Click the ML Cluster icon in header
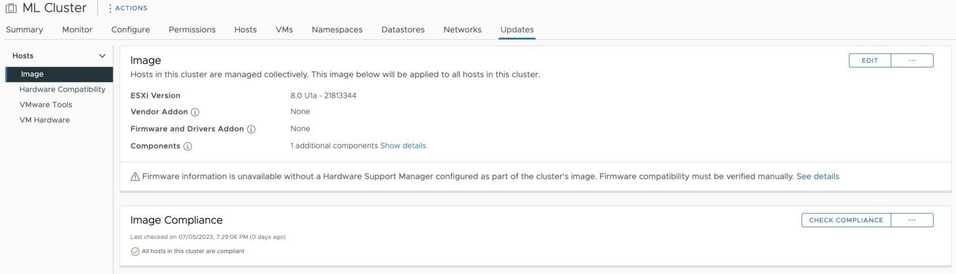Viewport: 956px width, 274px height. tap(11, 9)
